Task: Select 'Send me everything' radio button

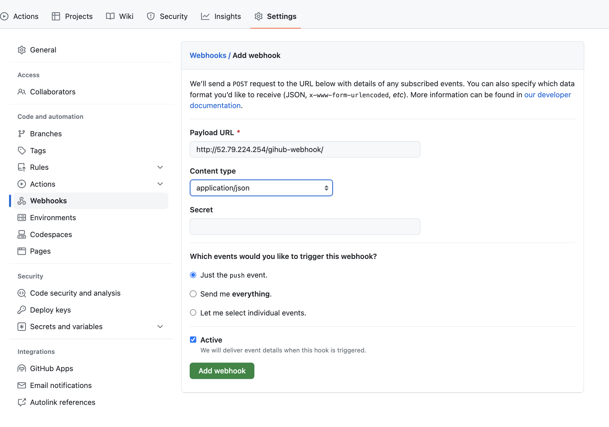Action: point(193,294)
